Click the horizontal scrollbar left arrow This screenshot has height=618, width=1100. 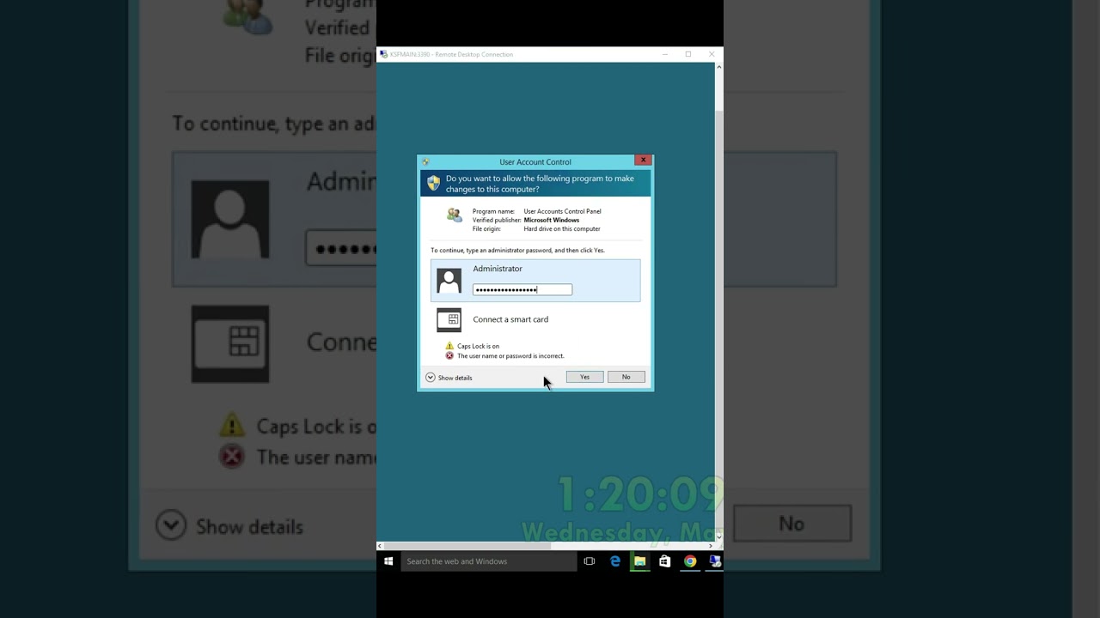click(380, 546)
